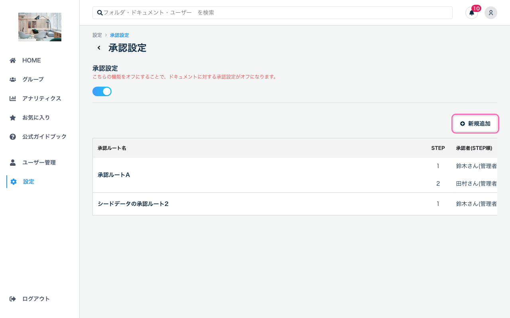Click the 設定 gear icon in sidebar
This screenshot has height=318, width=510.
click(13, 181)
